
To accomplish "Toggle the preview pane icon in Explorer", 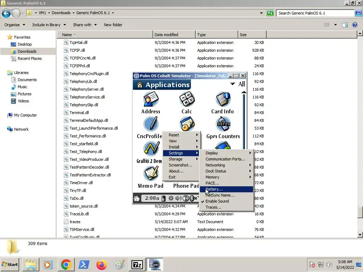I will click(x=345, y=25).
